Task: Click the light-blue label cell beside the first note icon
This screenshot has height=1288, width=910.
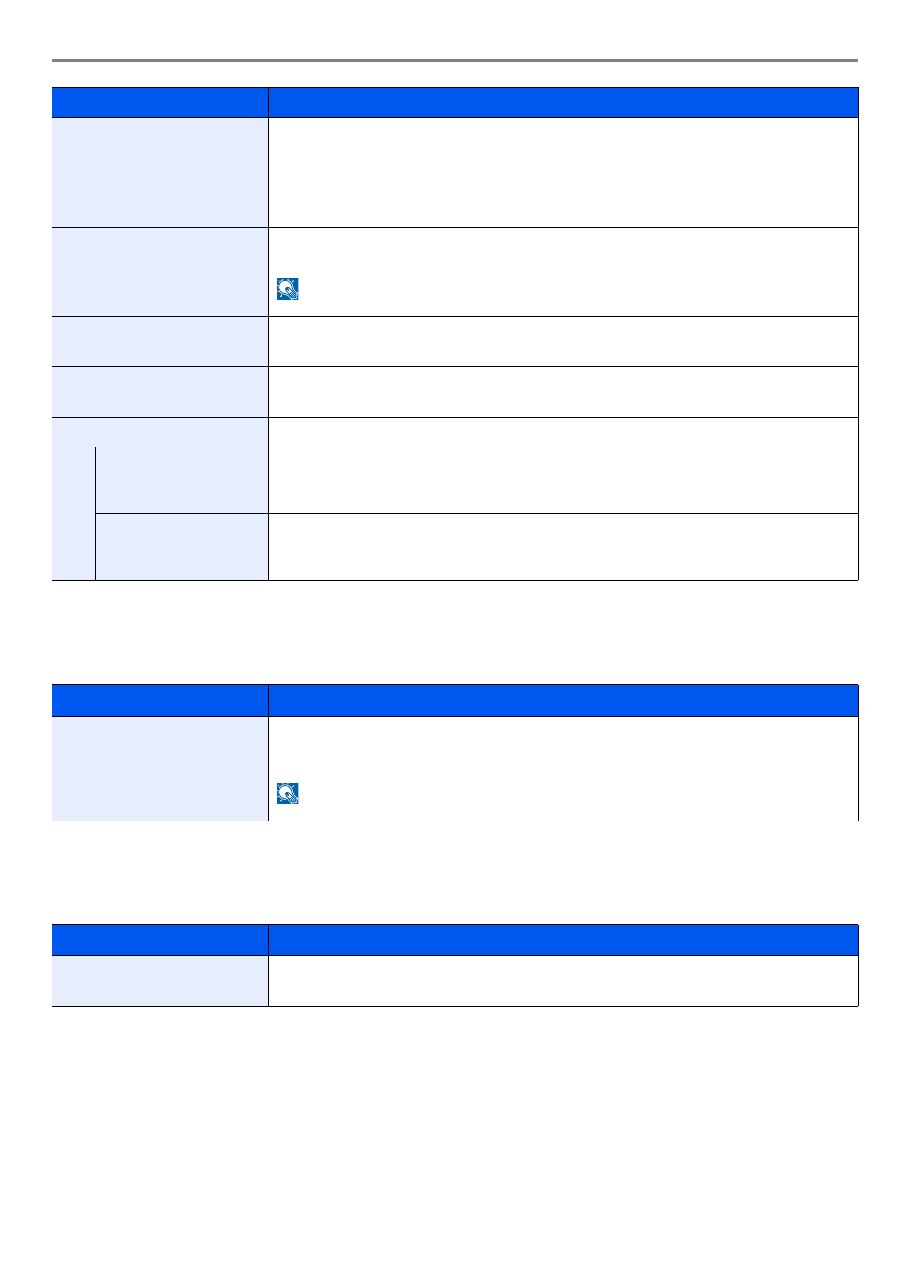Action: pos(160,272)
